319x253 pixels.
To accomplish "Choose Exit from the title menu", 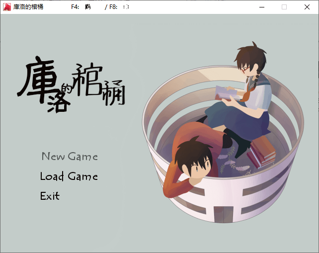I will (50, 196).
